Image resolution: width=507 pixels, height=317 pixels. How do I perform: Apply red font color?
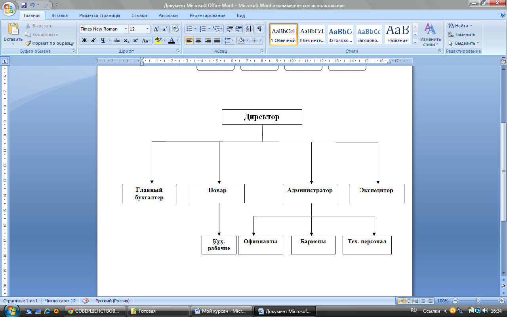point(171,40)
